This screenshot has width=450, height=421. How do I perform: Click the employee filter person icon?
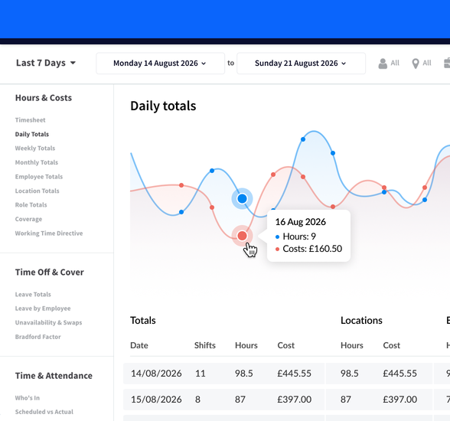point(383,64)
